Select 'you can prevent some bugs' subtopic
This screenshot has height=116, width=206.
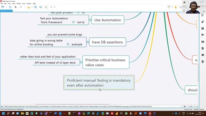coord(65,34)
